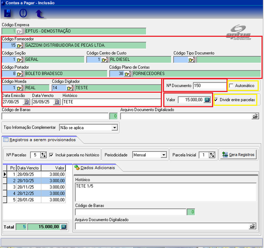Uncheck Dividir entre parcelas

pos(216,100)
